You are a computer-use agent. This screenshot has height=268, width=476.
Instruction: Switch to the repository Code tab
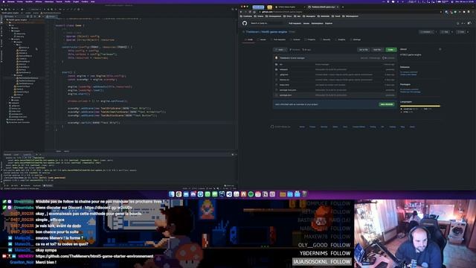click(249, 39)
